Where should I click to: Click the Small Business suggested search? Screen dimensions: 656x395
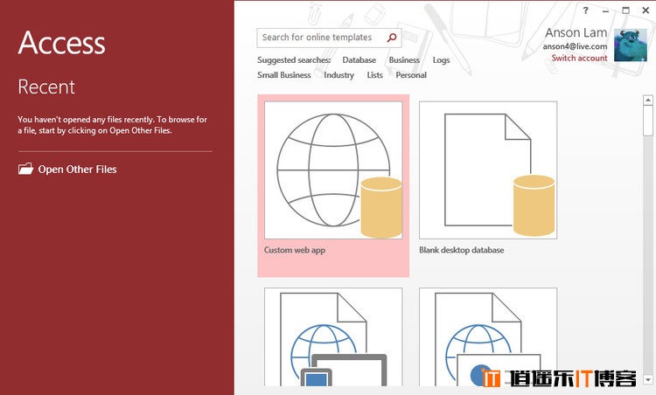click(x=284, y=75)
